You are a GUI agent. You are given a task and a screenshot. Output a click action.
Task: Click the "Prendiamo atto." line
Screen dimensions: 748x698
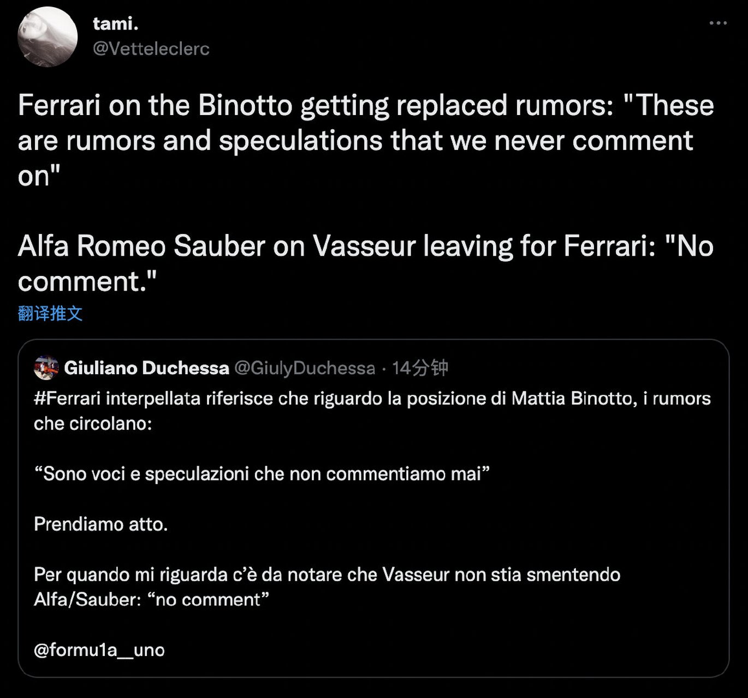tap(101, 524)
